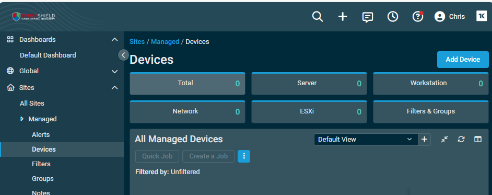The height and width of the screenshot is (195, 492).
Task: Select the Total devices tile
Action: point(188,84)
